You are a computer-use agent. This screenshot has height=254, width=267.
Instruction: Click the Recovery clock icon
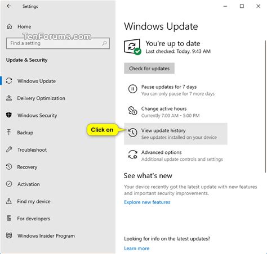tap(9, 167)
